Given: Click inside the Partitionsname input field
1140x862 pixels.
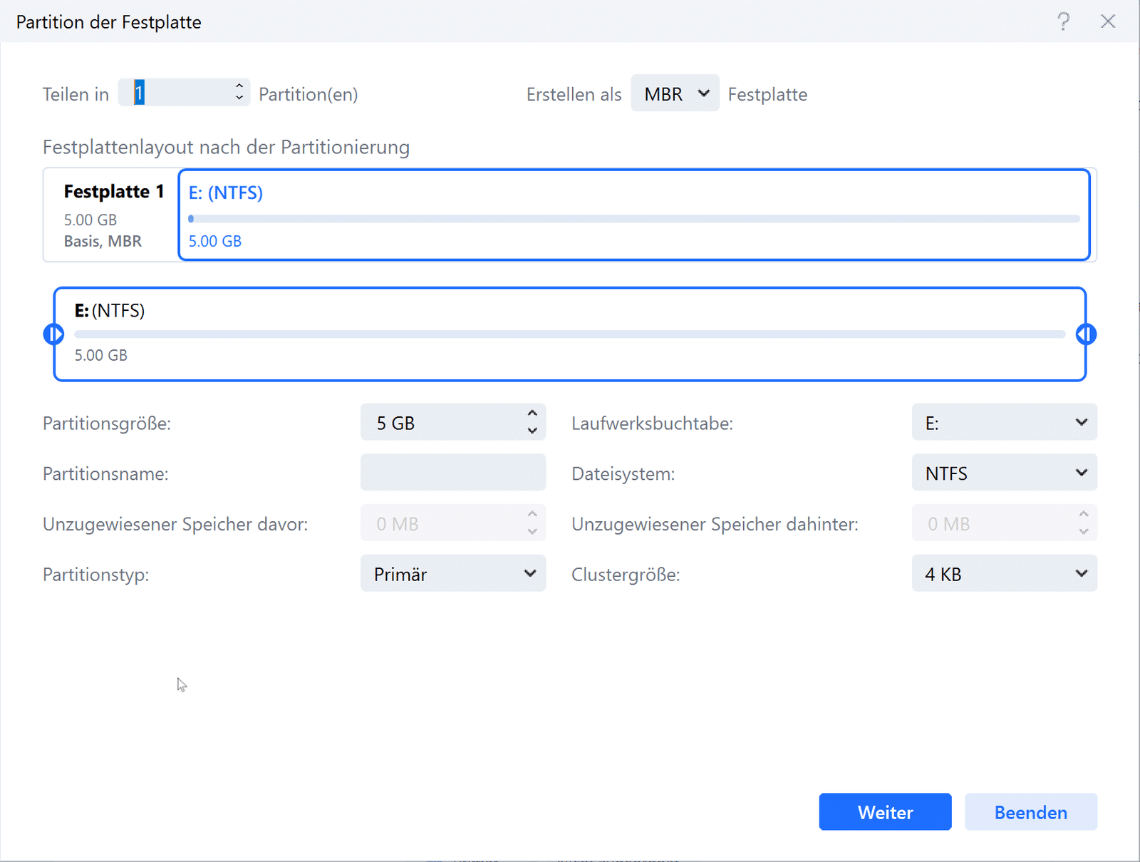Looking at the screenshot, I should point(453,472).
